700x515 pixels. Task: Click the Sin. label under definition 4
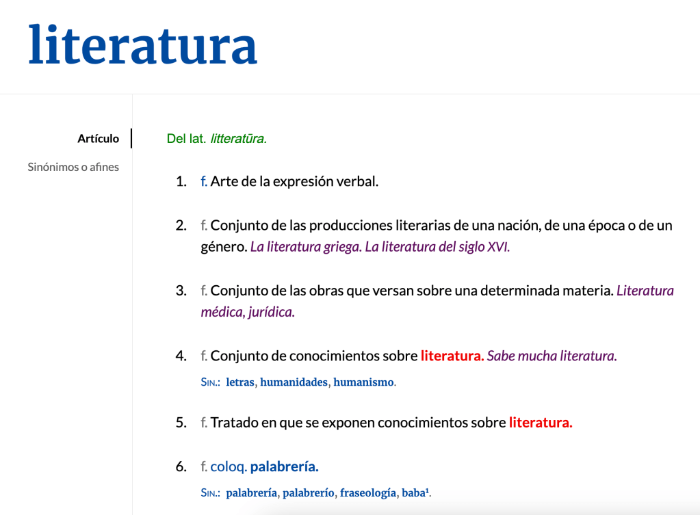[x=210, y=383]
